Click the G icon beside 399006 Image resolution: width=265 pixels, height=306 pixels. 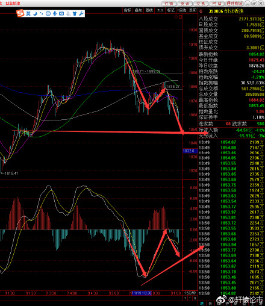point(201,11)
